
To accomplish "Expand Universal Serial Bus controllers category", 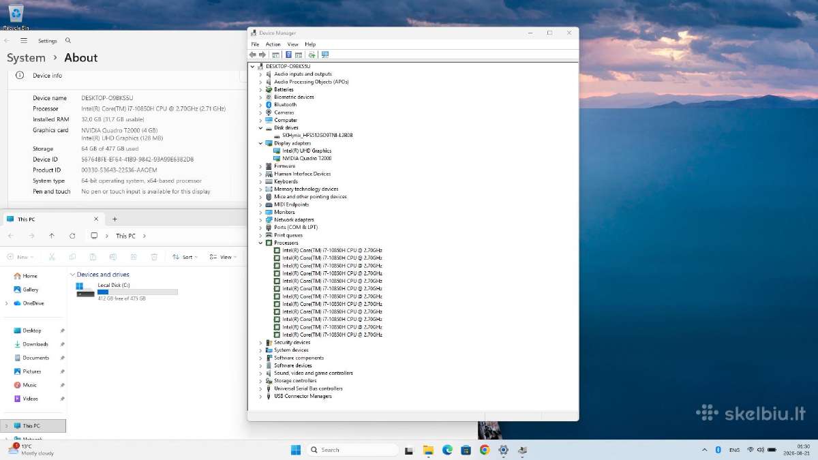I will tap(260, 388).
